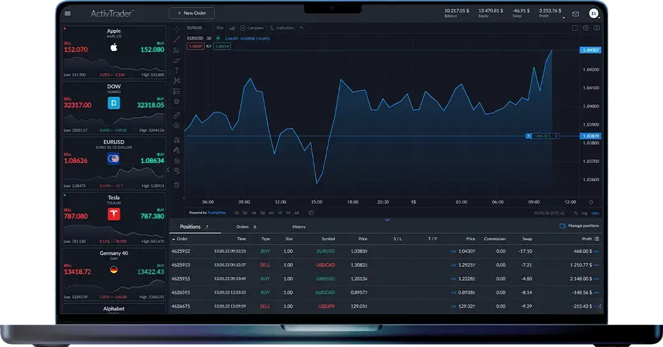Open the chart style selector icon
Viewport: 663px width, 347px height.
[x=232, y=28]
